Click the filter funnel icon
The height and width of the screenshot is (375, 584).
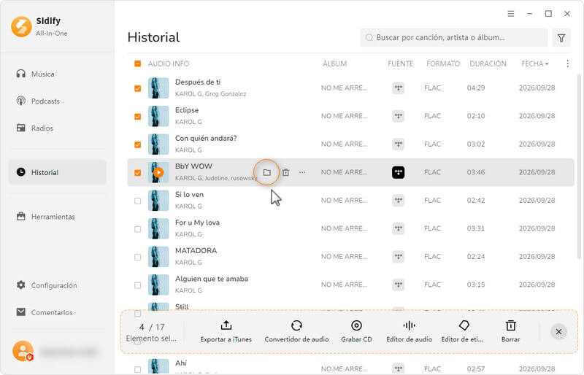pos(561,38)
